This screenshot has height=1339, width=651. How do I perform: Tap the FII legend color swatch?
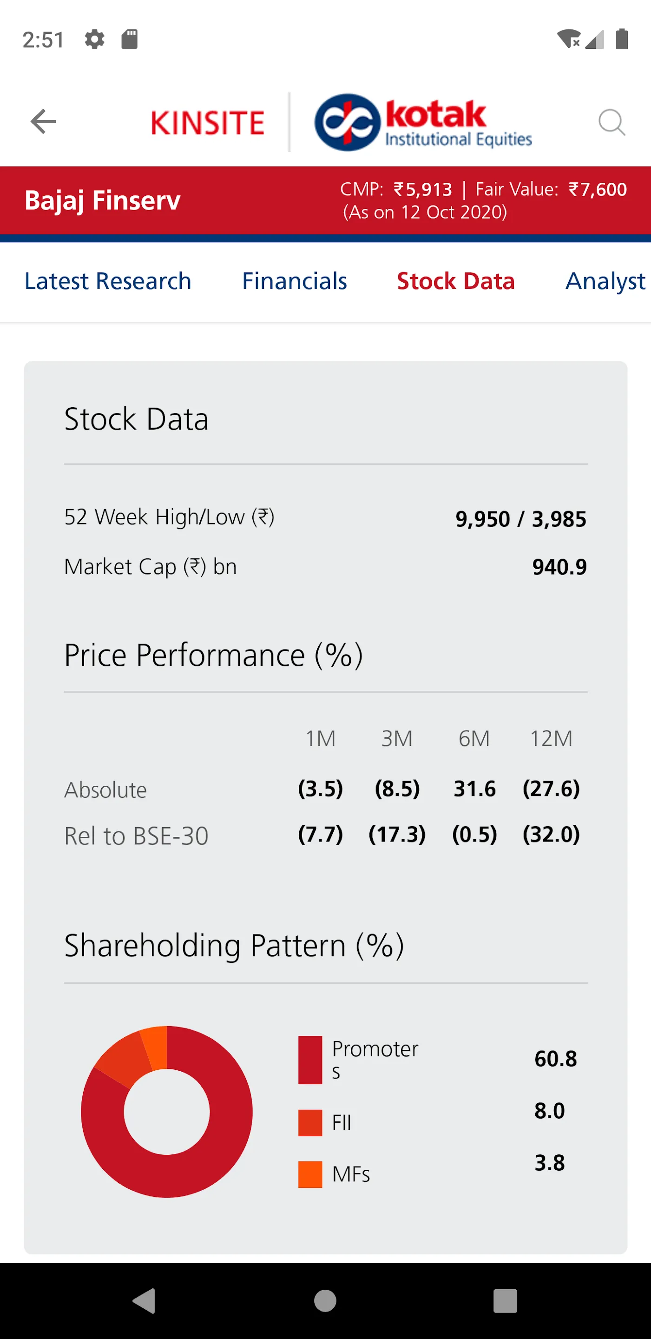pyautogui.click(x=310, y=1123)
